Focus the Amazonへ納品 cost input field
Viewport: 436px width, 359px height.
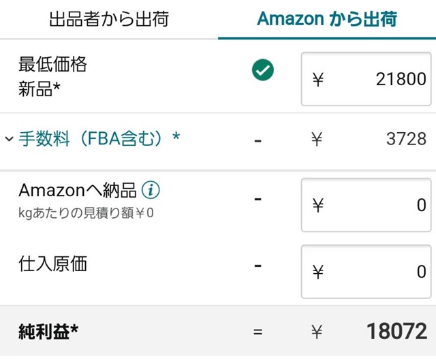[x=366, y=205]
